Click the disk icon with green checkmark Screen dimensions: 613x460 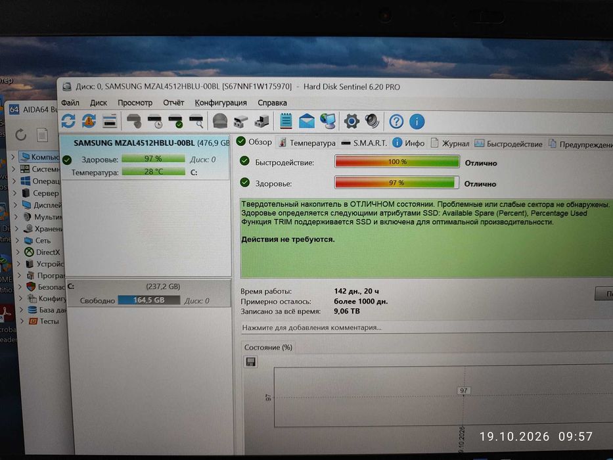[x=175, y=122]
